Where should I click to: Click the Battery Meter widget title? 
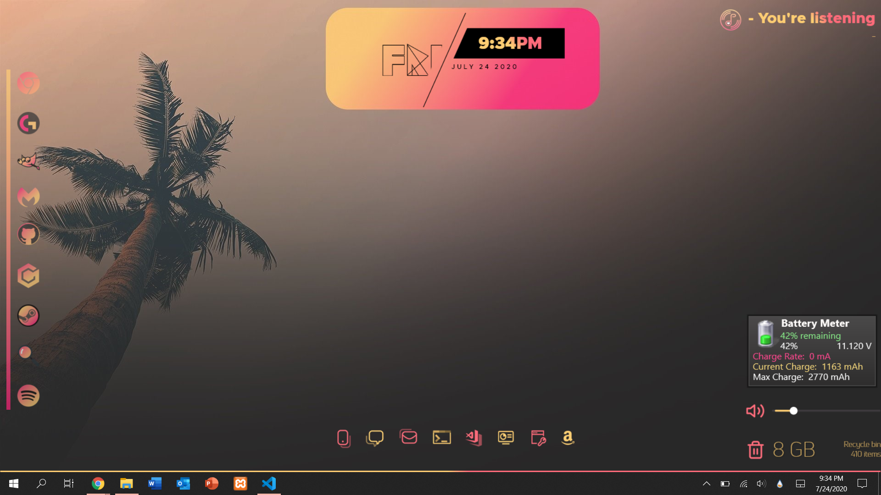(x=815, y=324)
